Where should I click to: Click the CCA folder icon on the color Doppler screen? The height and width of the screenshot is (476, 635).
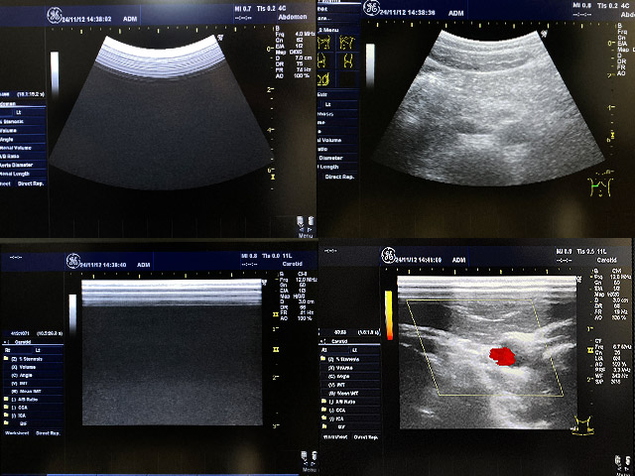click(323, 410)
